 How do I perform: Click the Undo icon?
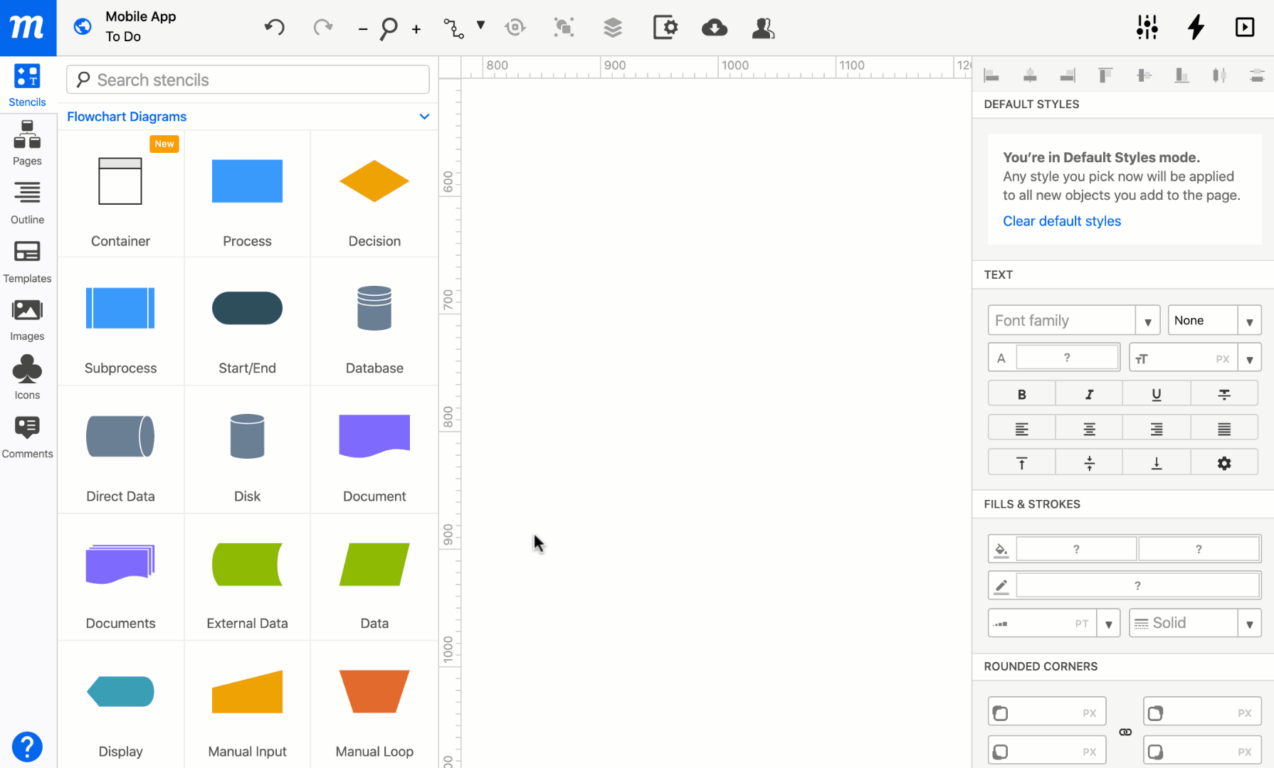(274, 28)
